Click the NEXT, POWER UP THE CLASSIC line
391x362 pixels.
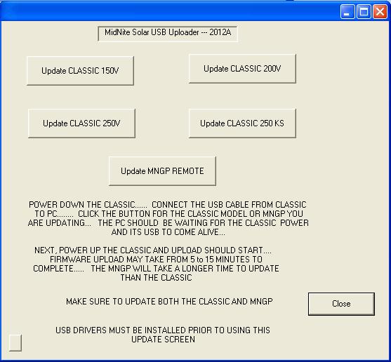(153, 250)
